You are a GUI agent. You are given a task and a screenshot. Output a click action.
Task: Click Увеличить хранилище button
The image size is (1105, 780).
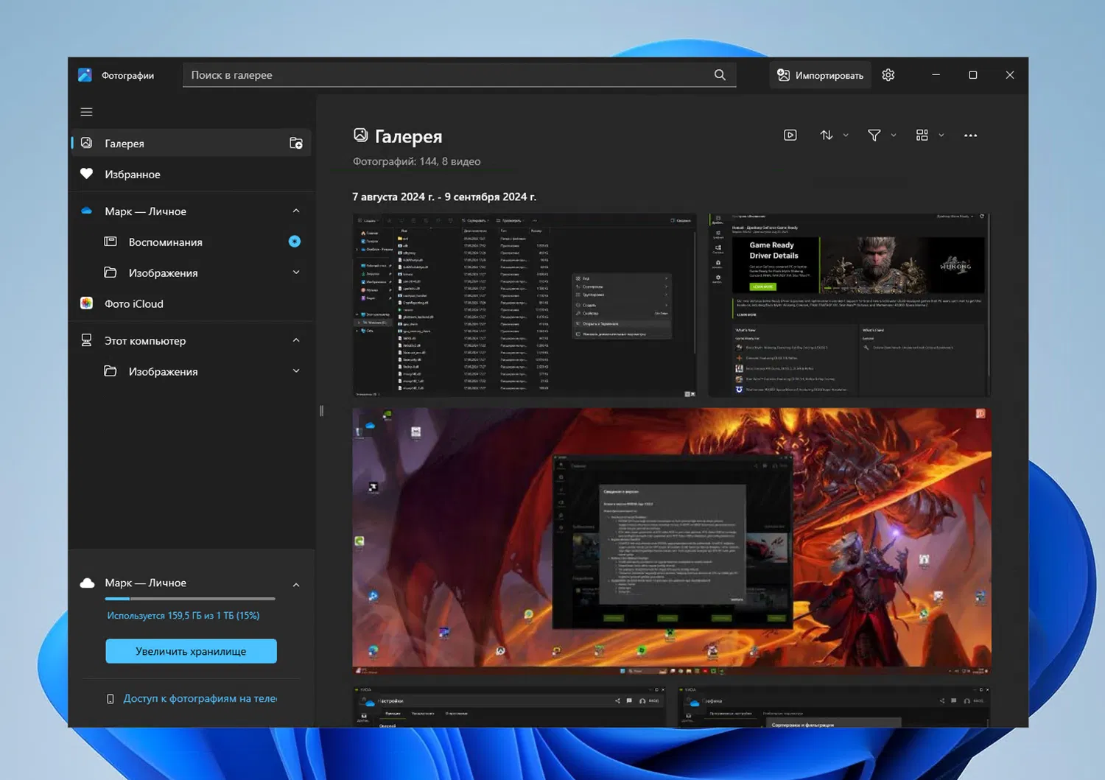[191, 651]
